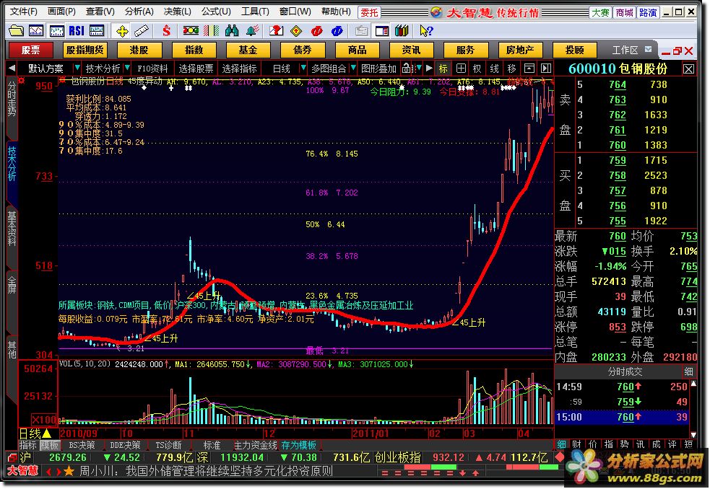This screenshot has height=489, width=710.
Task: Click the 股票 stocks button
Action: 31,50
